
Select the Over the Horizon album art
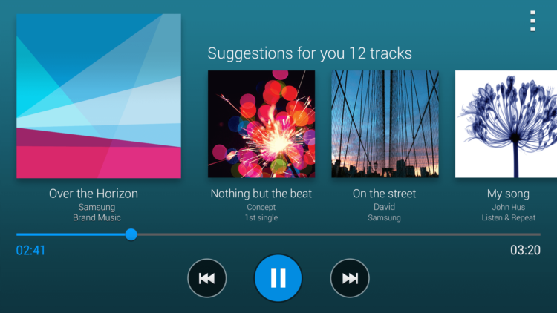coord(99,96)
